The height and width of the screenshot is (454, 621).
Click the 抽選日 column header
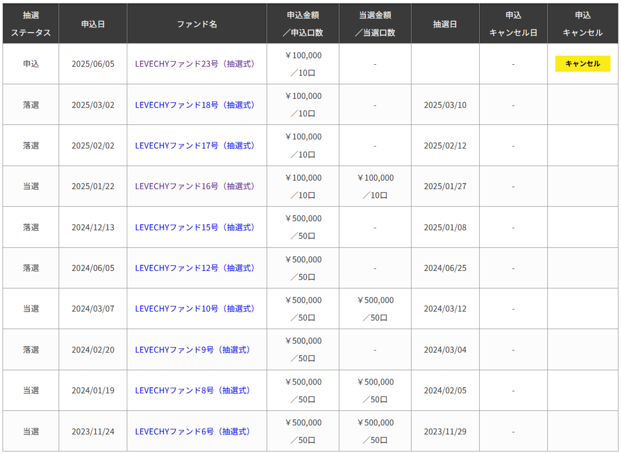(445, 24)
